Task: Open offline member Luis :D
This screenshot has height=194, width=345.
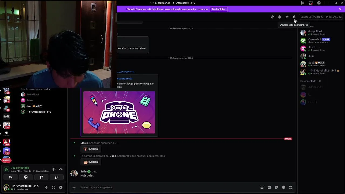Action: (321, 102)
